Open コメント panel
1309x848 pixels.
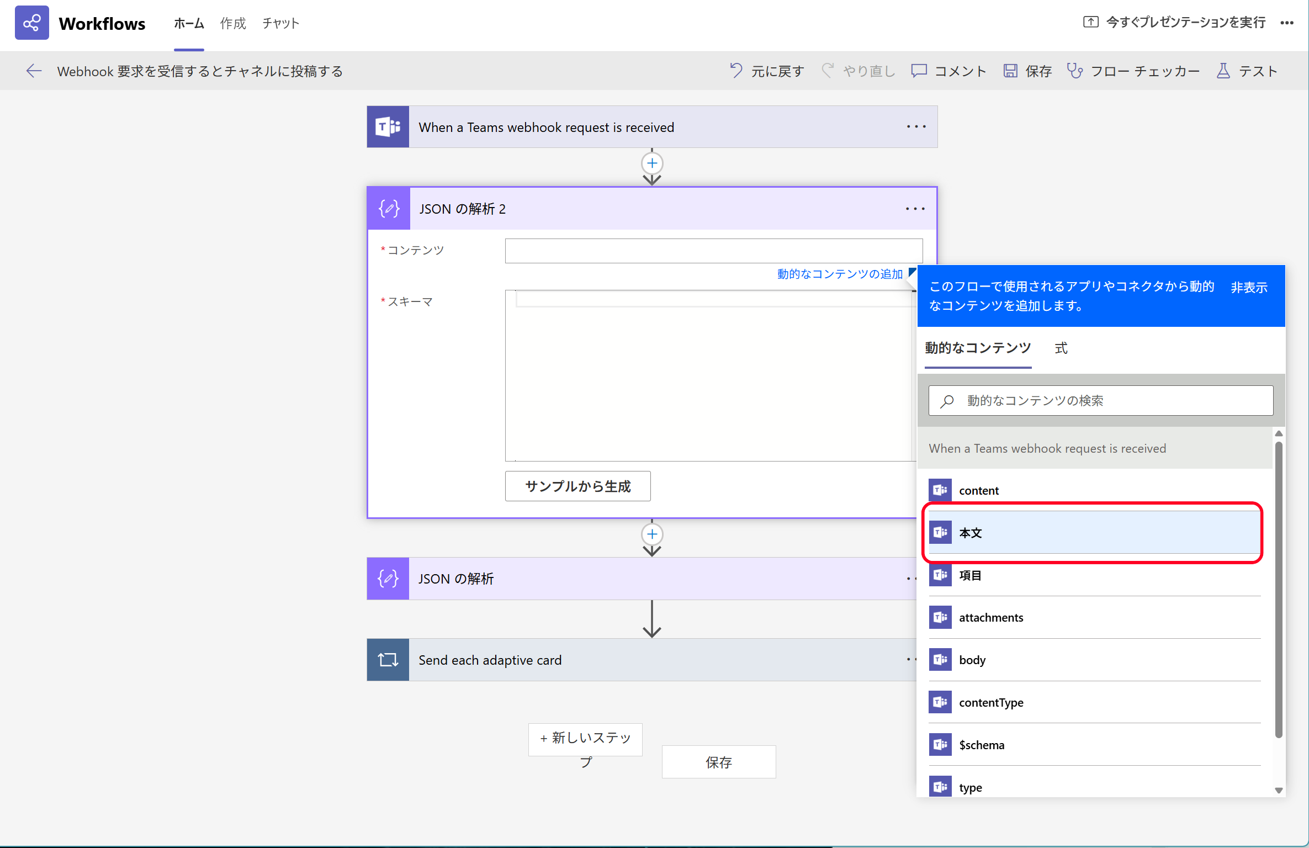pos(948,71)
